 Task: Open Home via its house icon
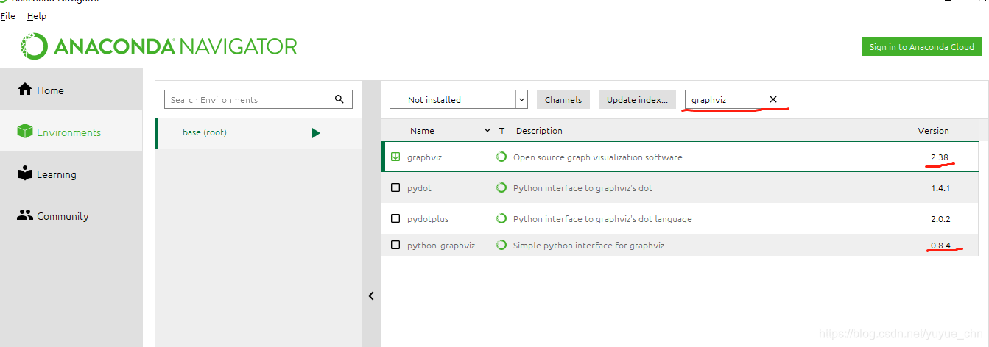(x=25, y=90)
